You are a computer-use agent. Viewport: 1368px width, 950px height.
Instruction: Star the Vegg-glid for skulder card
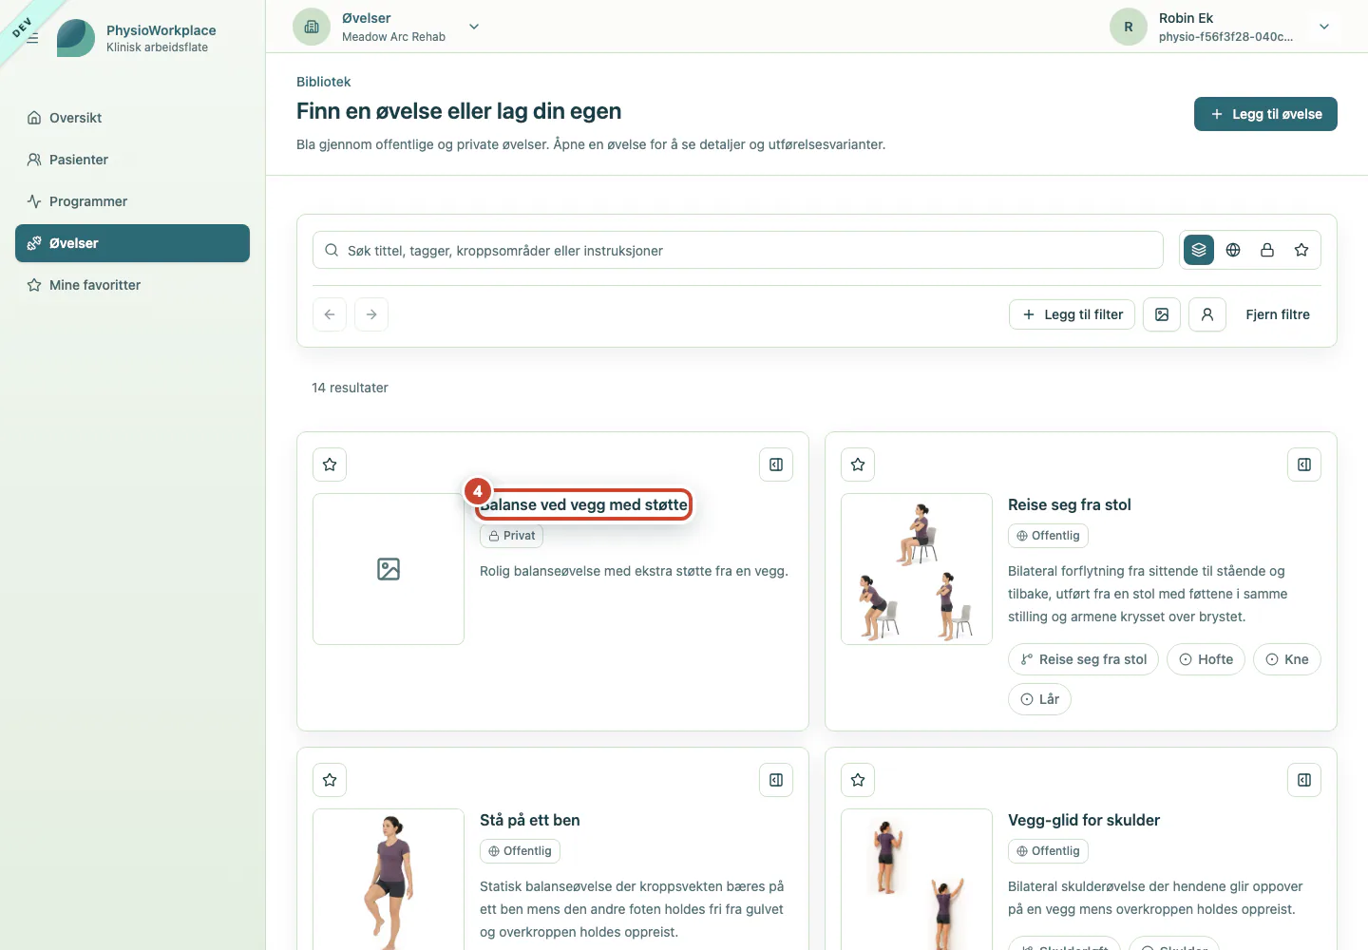858,780
